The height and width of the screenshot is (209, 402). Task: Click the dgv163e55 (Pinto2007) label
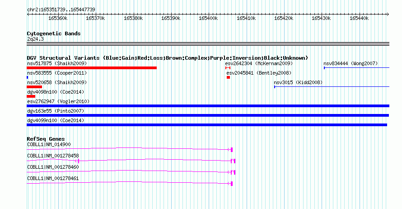point(56,111)
